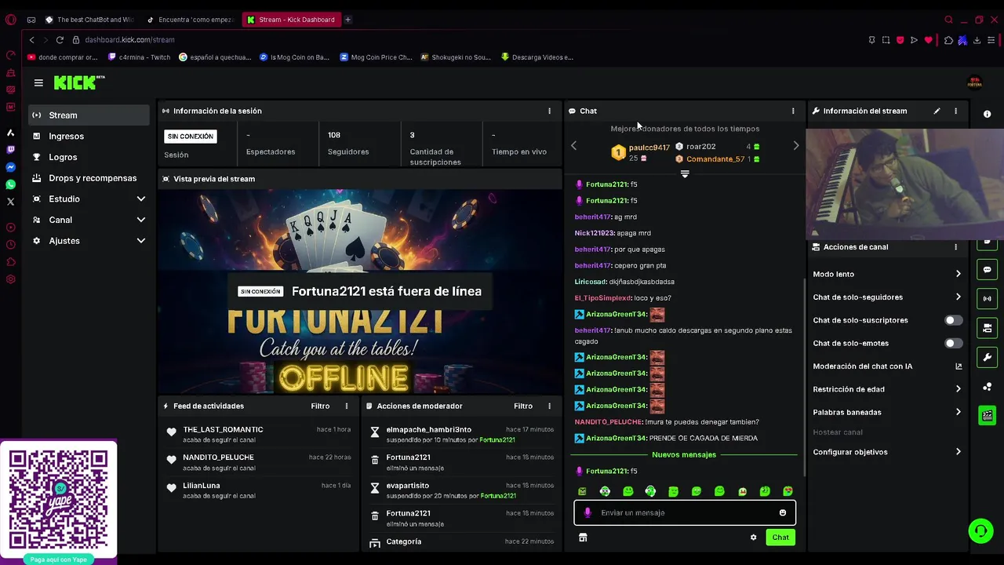Open WhatsApp in Opera sidebar
Screen dimensions: 1004x565
tap(10, 184)
